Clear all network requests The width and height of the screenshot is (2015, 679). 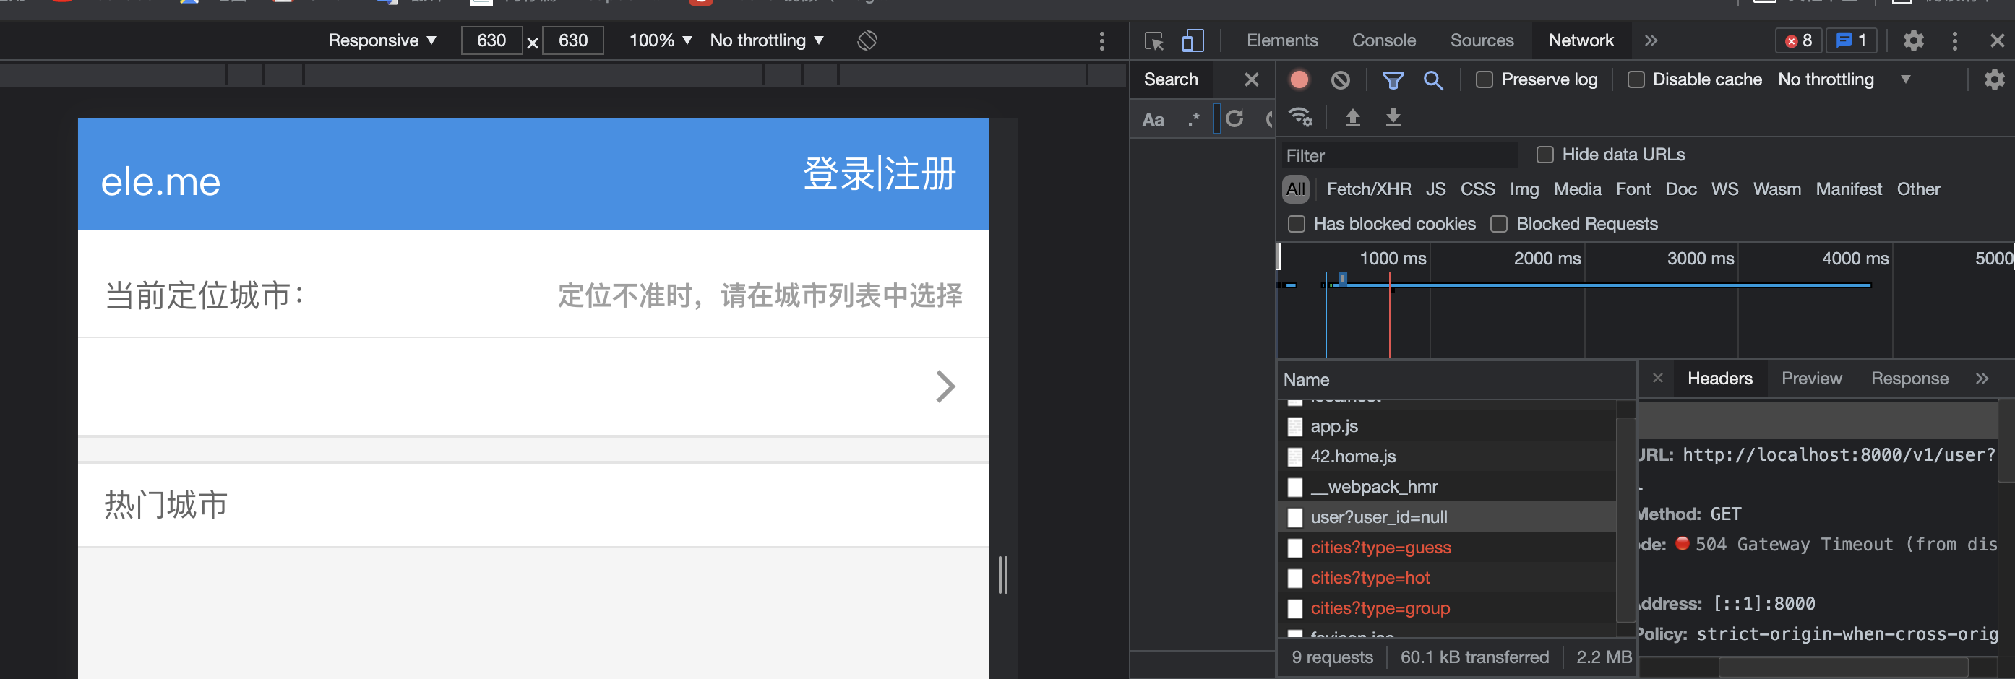pyautogui.click(x=1341, y=79)
